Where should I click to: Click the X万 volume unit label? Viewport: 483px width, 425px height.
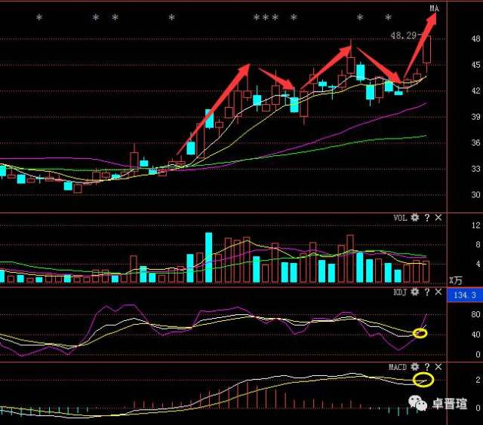click(x=456, y=280)
